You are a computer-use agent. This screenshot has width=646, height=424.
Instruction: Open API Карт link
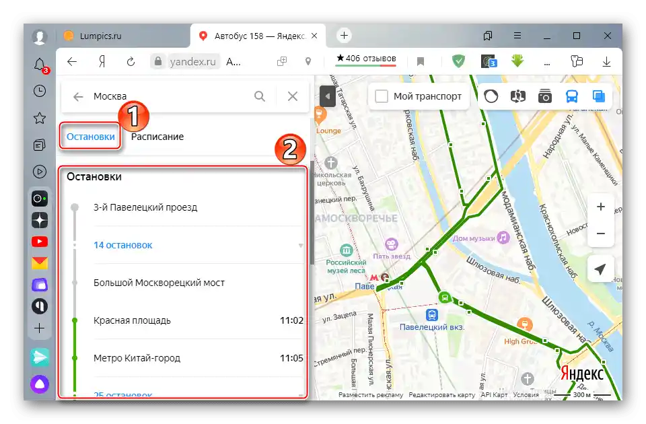pyautogui.click(x=494, y=395)
